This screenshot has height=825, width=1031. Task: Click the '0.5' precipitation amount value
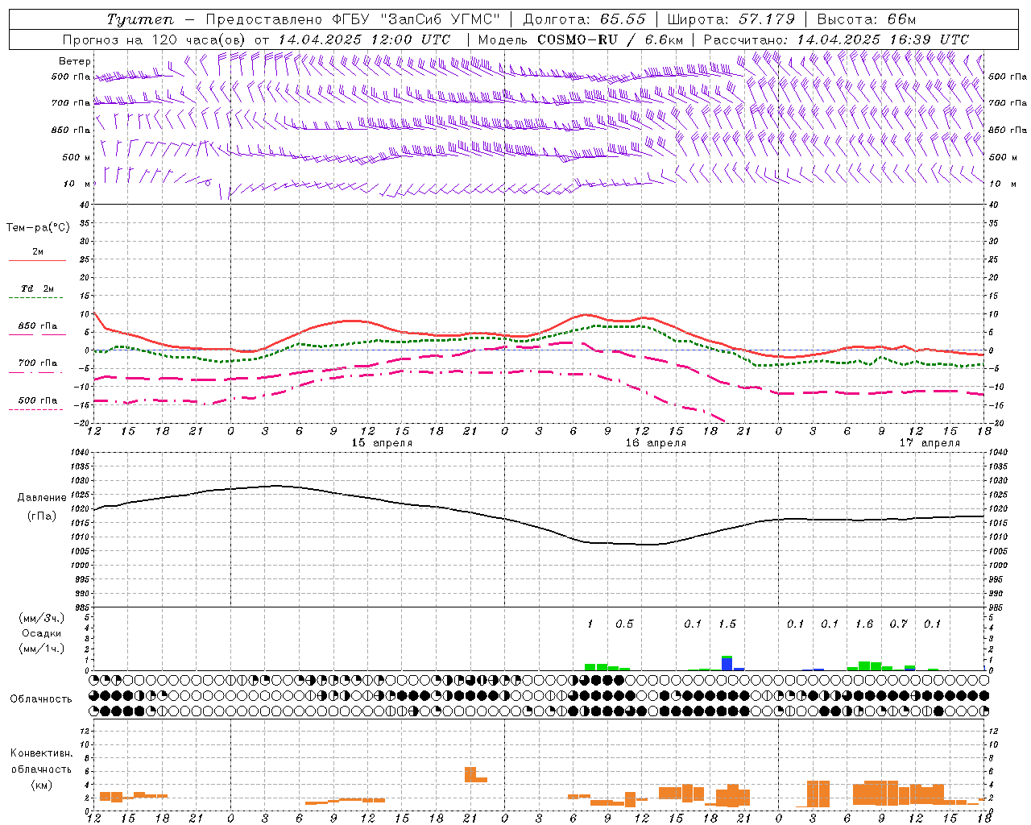624,624
